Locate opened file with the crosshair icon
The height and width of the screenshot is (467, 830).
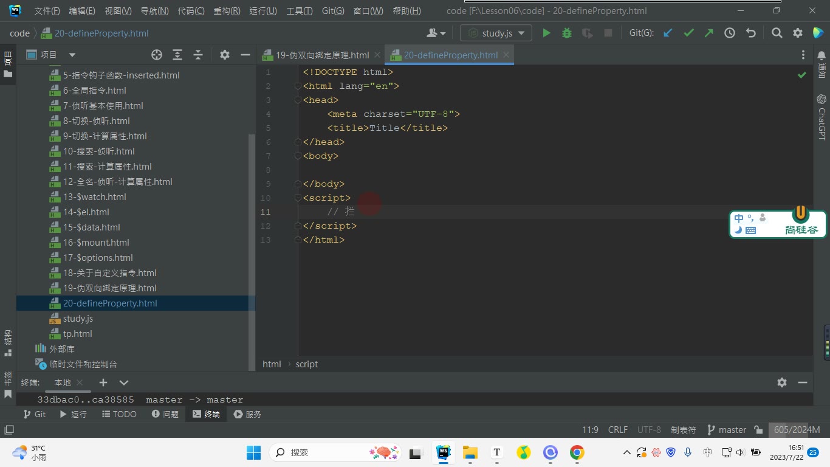[157, 55]
